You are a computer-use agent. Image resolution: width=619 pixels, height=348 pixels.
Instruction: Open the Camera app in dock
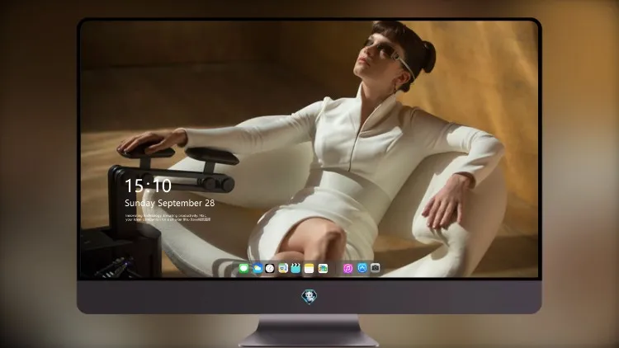click(375, 268)
